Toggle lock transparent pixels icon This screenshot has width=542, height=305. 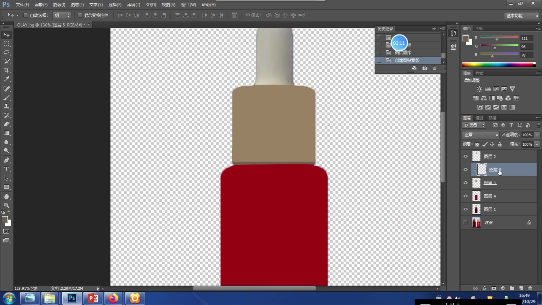477,144
